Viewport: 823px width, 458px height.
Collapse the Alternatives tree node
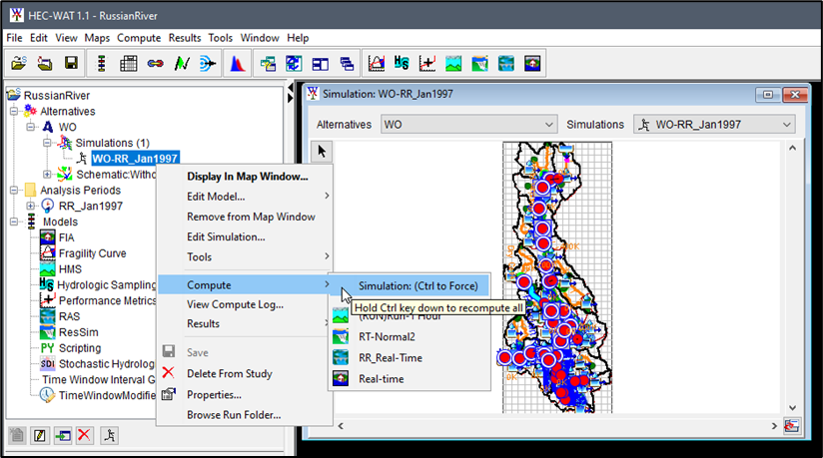click(x=13, y=112)
